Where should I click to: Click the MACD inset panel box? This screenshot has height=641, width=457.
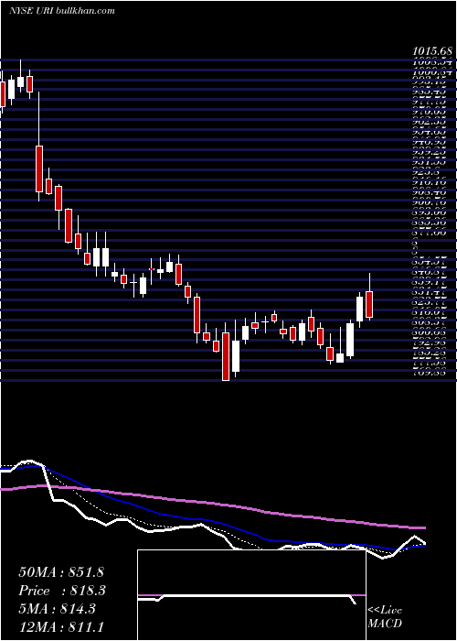(251, 595)
